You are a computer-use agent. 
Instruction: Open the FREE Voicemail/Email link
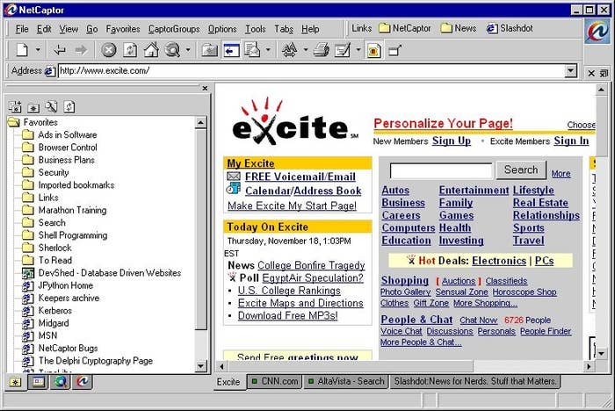(300, 177)
